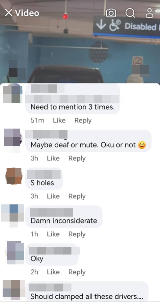Like the 'Need to mention 3 times' comment
160x302 pixels.
coord(59,120)
